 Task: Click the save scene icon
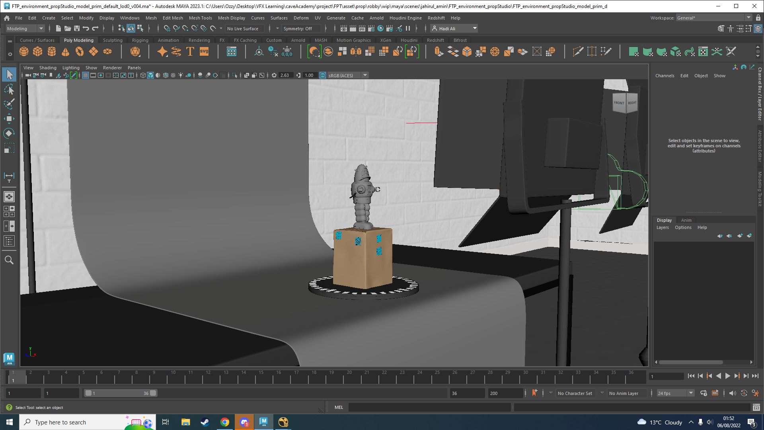[77, 28]
